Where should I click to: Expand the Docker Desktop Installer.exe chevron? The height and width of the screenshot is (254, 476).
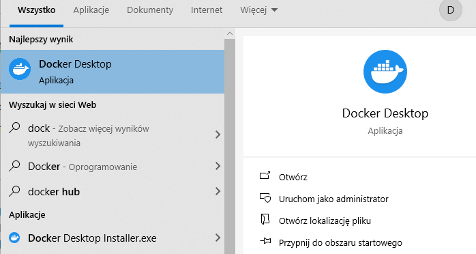pos(218,238)
